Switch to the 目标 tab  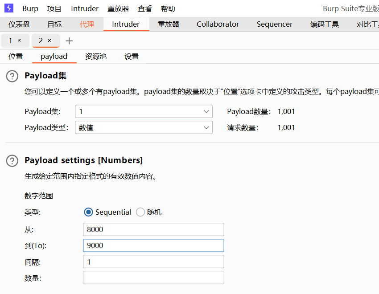click(x=55, y=24)
